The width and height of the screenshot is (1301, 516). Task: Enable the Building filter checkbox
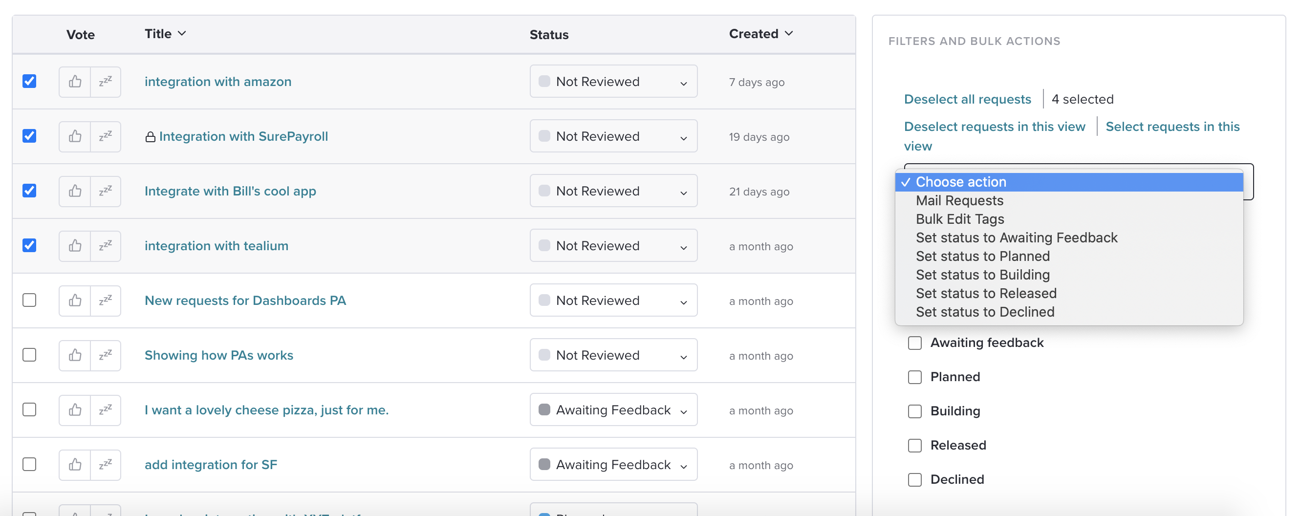[x=914, y=411]
